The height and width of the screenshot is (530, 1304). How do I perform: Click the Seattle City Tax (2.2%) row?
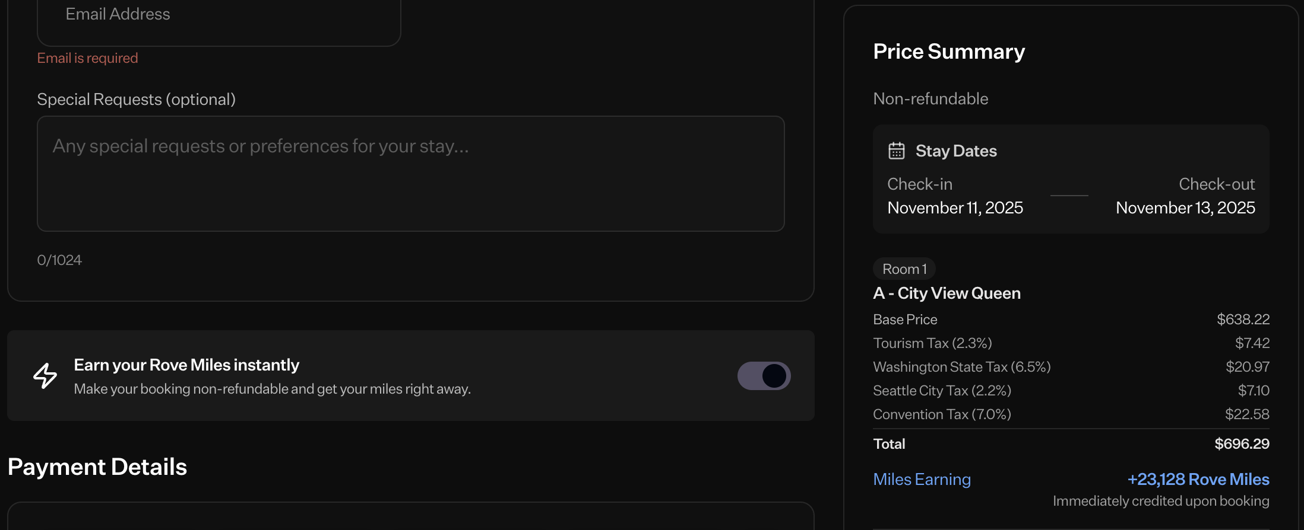click(942, 391)
